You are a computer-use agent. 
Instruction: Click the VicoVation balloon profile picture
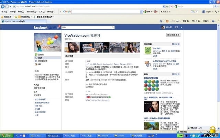47,42
